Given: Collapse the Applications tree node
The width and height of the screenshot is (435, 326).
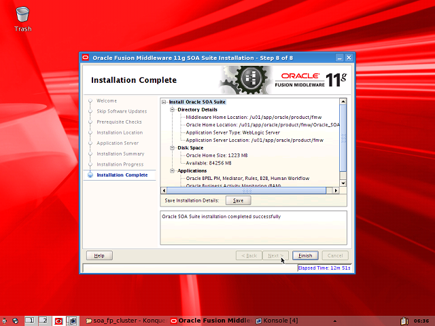Looking at the screenshot, I should click(x=172, y=170).
